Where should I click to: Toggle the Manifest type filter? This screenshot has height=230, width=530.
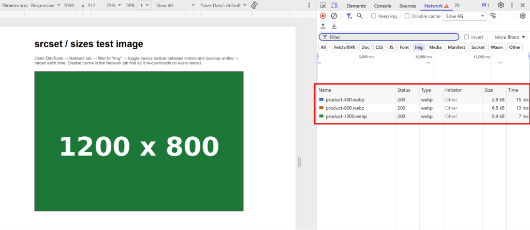[457, 47]
